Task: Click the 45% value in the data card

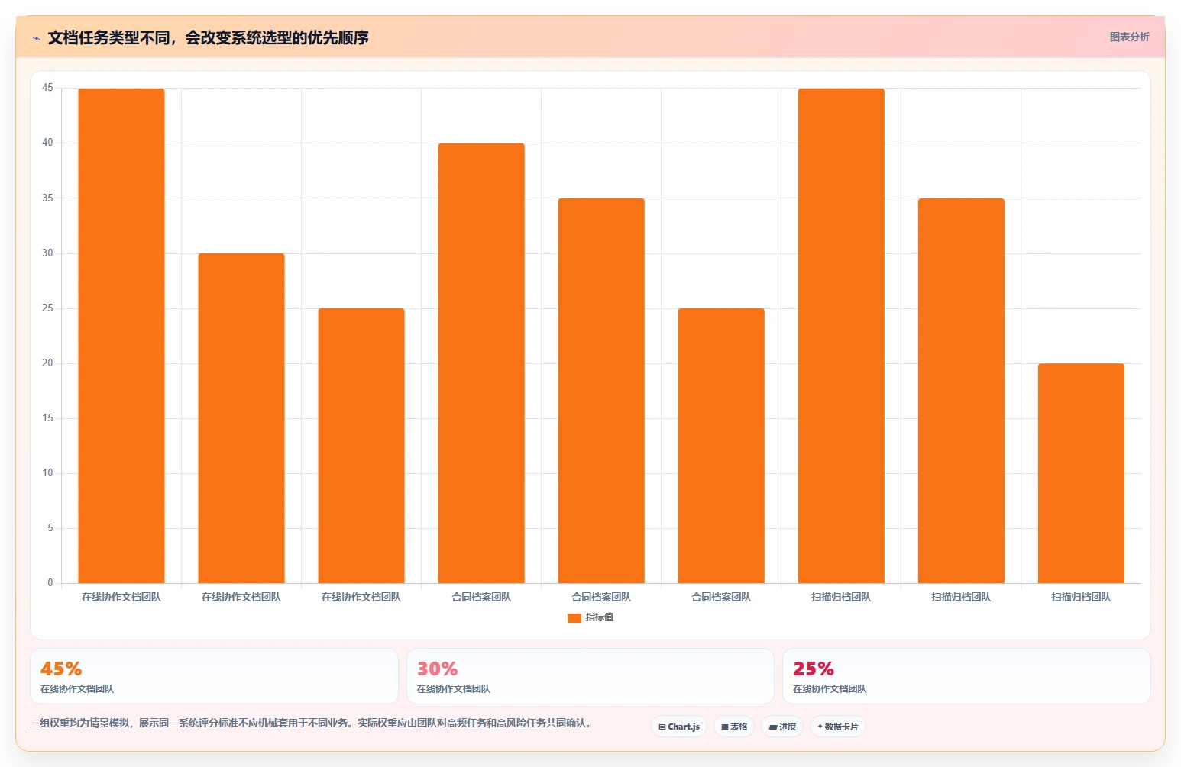Action: 61,669
